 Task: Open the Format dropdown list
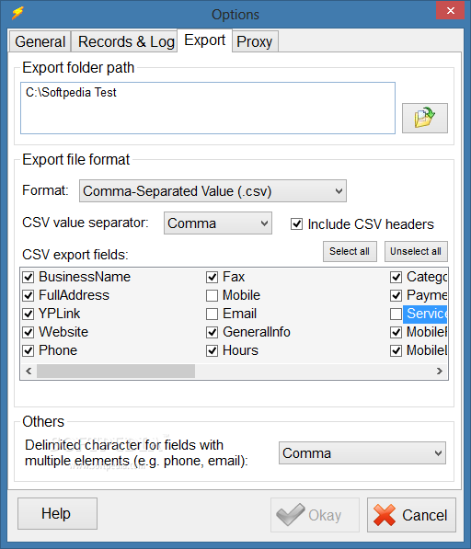point(213,191)
